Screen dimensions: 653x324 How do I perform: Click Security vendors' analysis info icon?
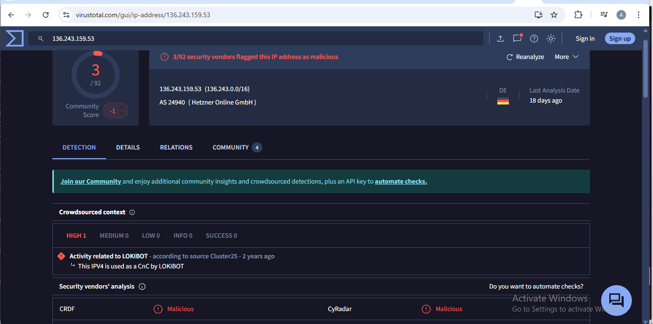click(142, 287)
